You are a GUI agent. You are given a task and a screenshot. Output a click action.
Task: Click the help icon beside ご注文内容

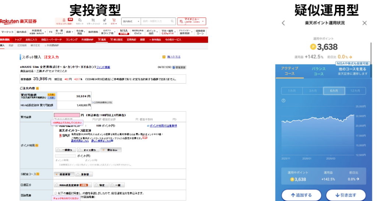[37, 88]
